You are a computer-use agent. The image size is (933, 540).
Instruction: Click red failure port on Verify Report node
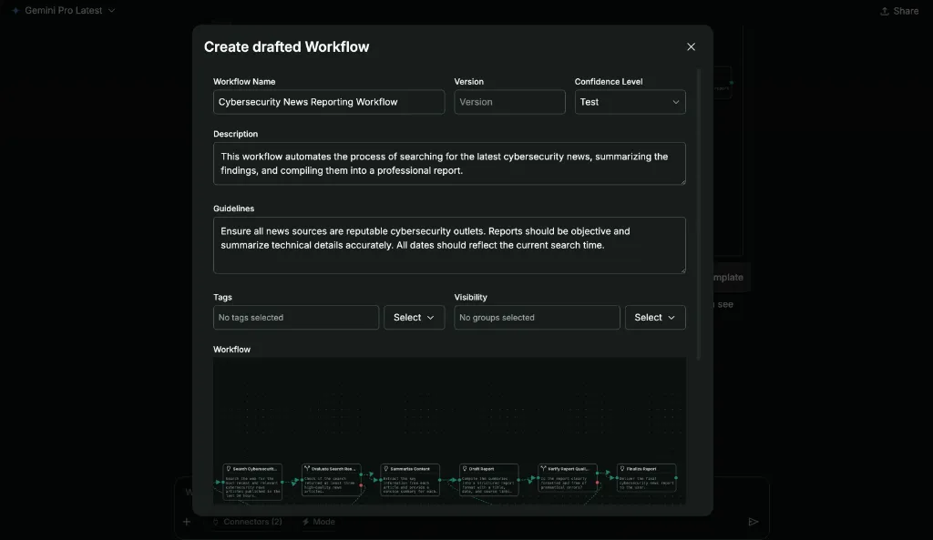(598, 483)
